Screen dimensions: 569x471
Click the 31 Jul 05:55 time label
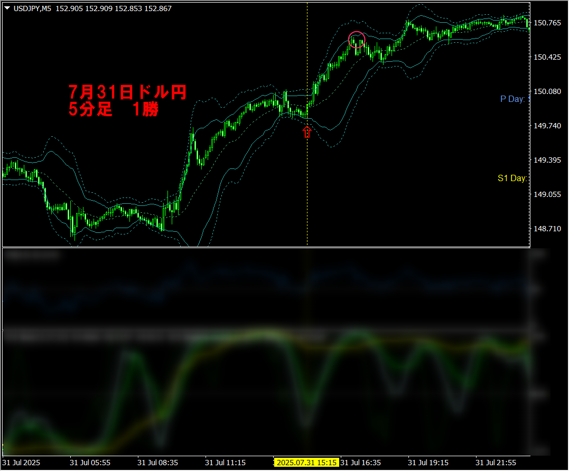(90, 463)
